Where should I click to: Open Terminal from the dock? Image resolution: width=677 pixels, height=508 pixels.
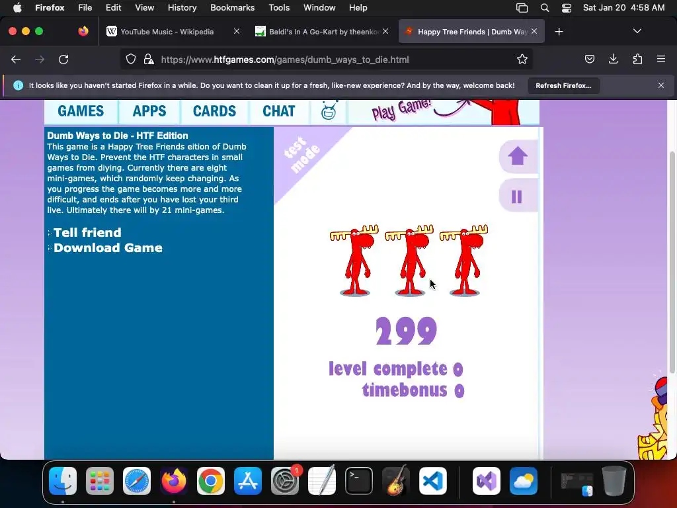tap(359, 481)
